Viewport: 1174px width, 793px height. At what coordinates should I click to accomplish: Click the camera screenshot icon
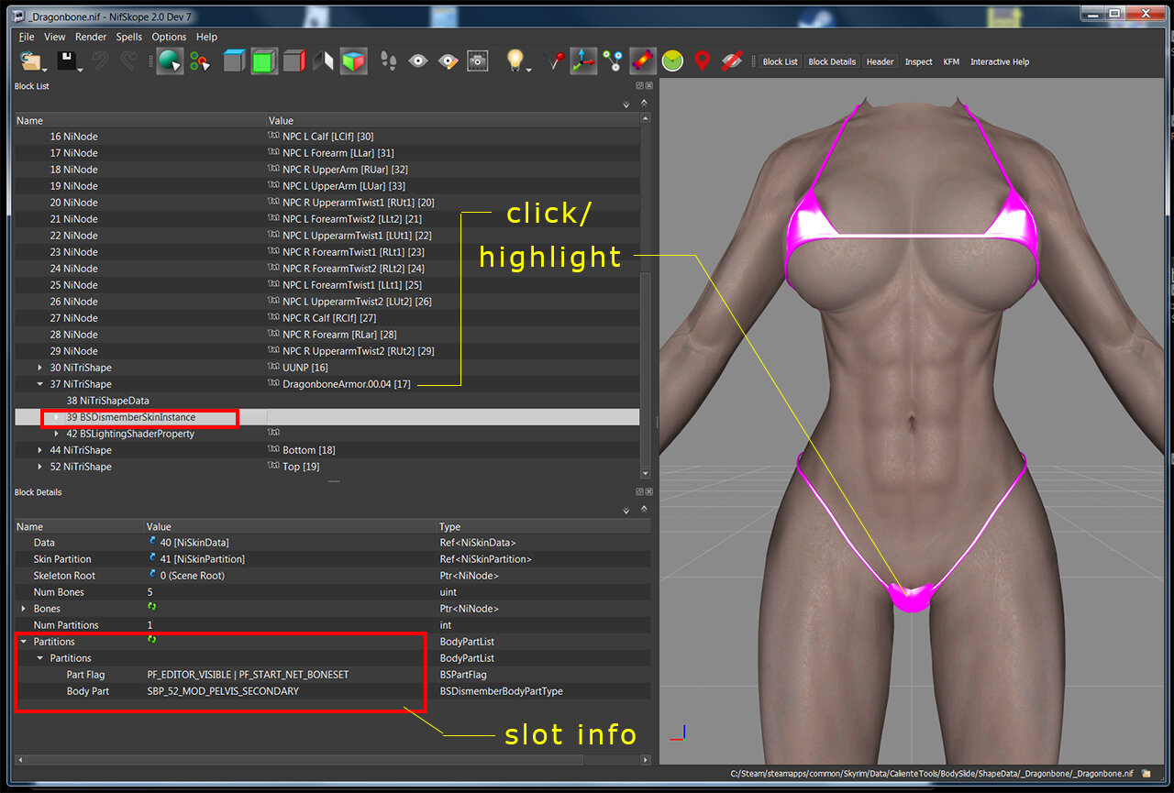point(477,61)
